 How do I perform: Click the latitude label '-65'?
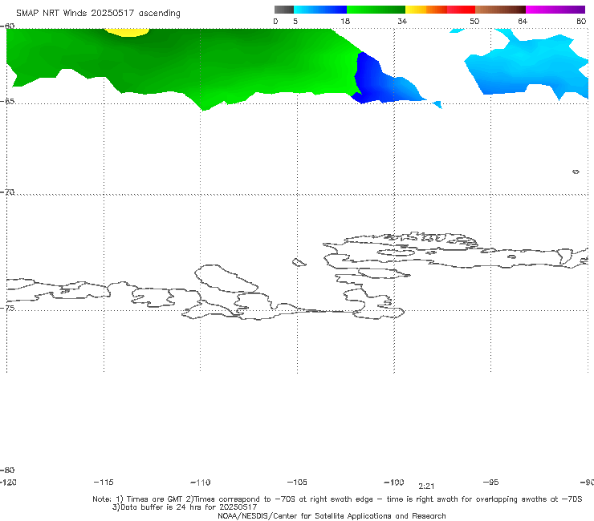click(x=7, y=102)
